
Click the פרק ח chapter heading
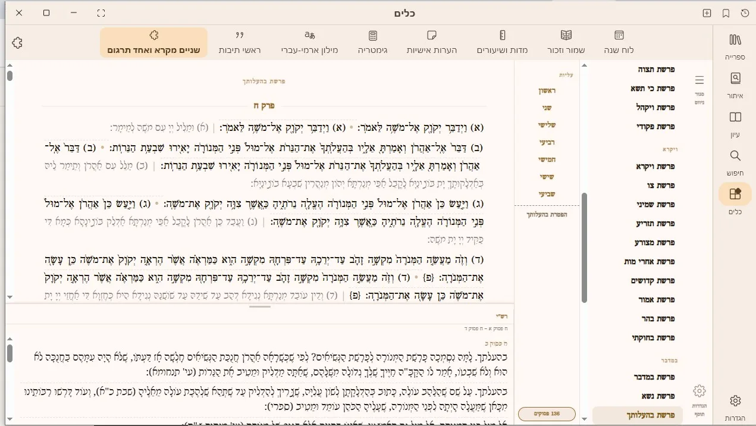[264, 105]
